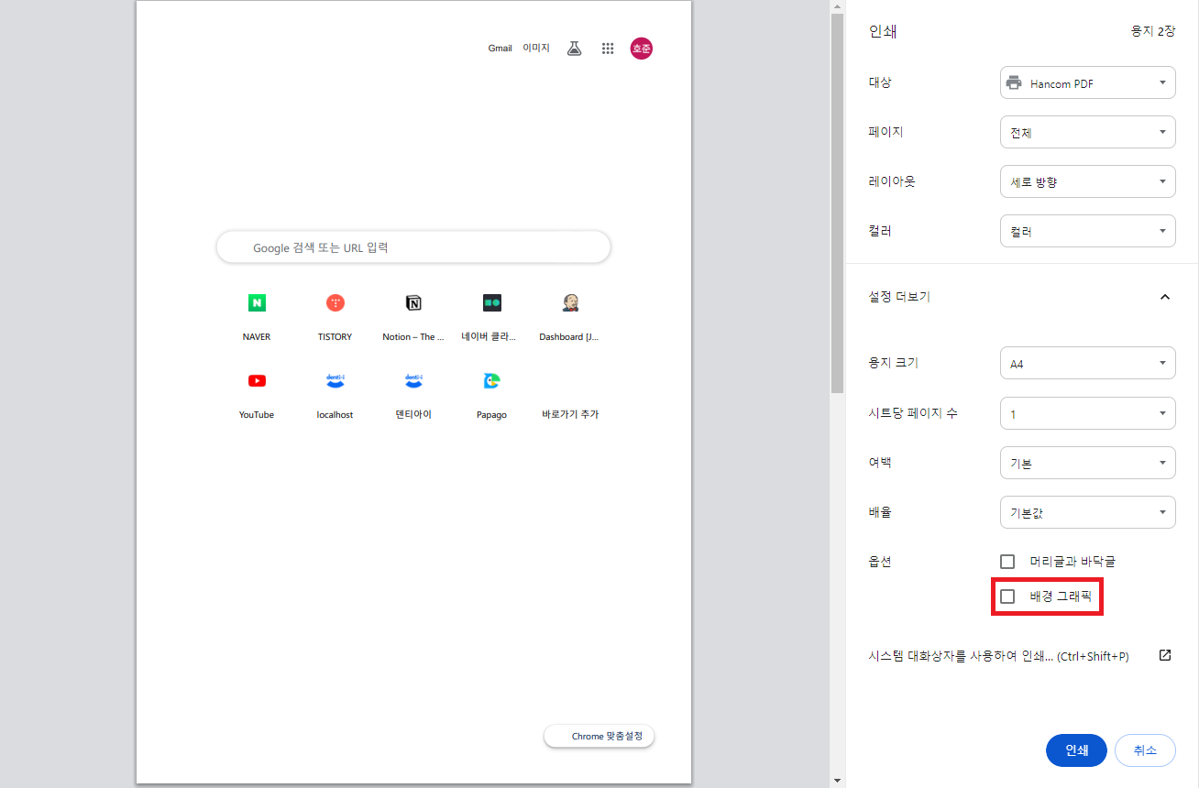Open the localhost shortcut icon
The height and width of the screenshot is (788, 1199).
click(335, 380)
